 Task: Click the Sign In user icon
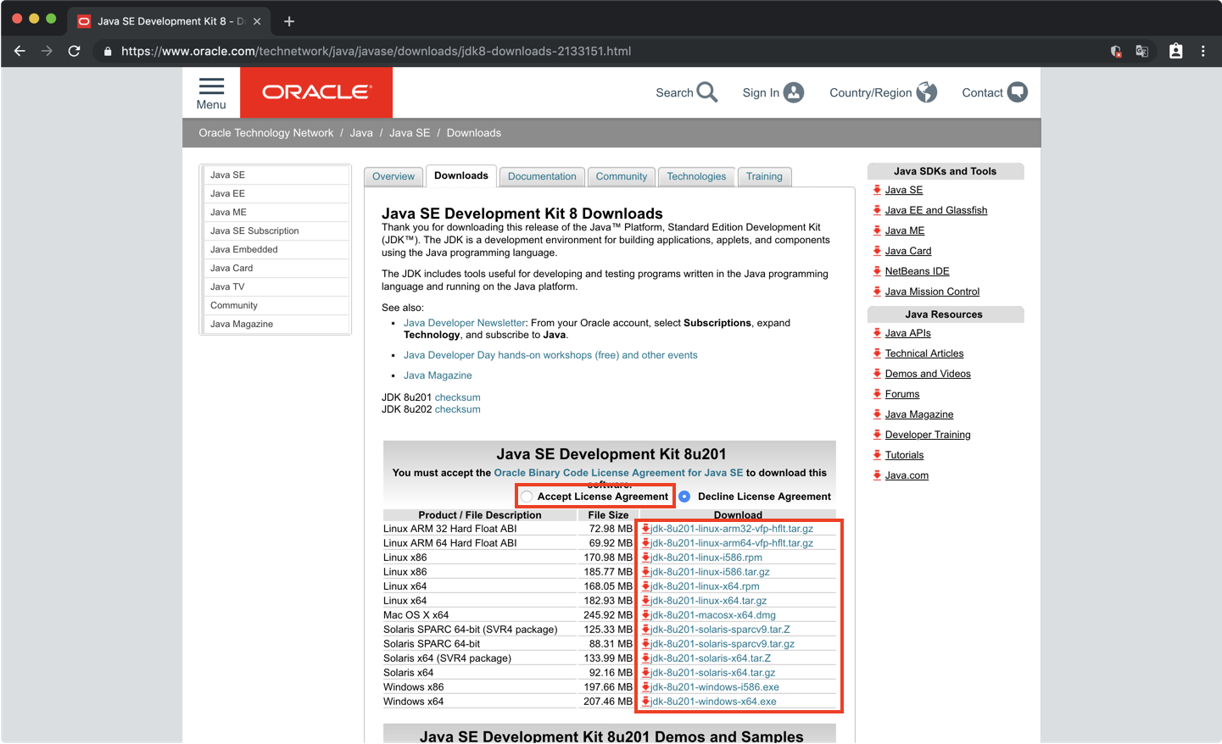[x=794, y=92]
